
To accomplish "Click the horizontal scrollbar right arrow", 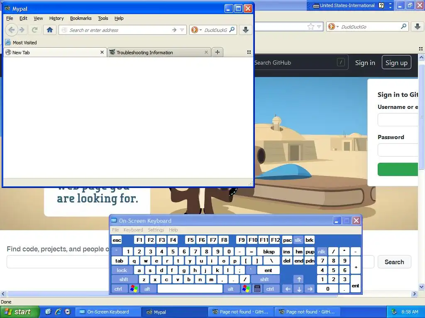I will coord(414,294).
